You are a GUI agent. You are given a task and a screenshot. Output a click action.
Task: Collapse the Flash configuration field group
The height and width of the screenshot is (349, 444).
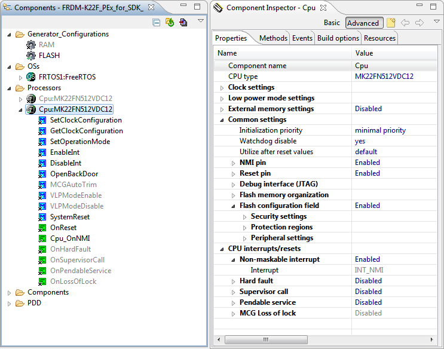(234, 206)
